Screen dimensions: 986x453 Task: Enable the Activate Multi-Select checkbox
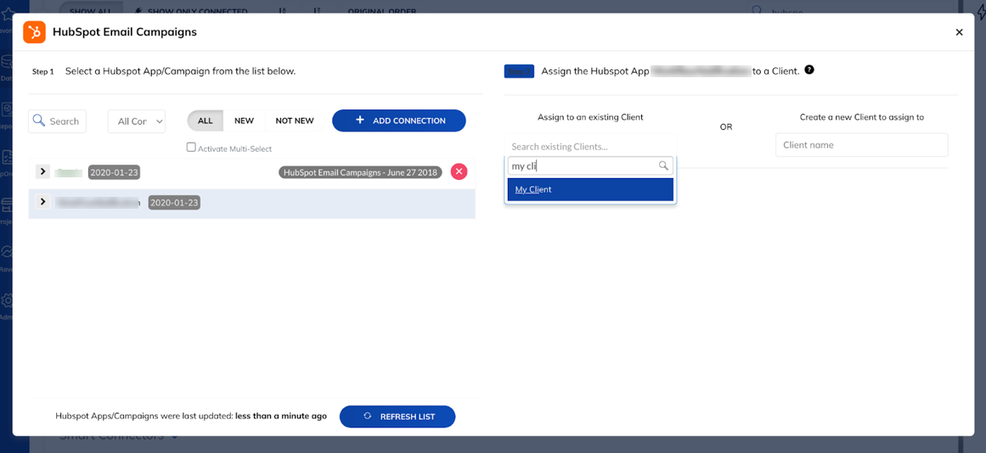191,148
